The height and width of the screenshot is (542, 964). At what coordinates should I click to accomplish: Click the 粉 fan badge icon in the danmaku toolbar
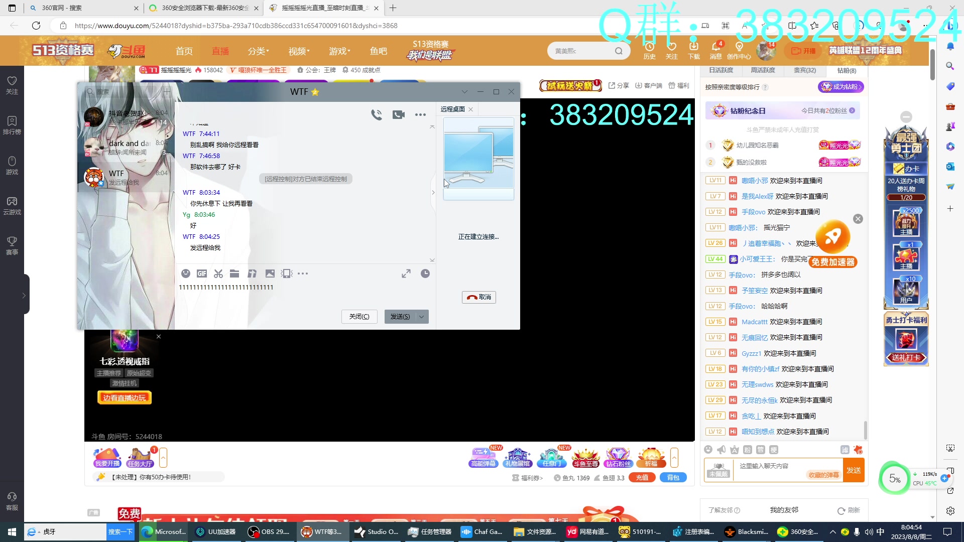[748, 450]
